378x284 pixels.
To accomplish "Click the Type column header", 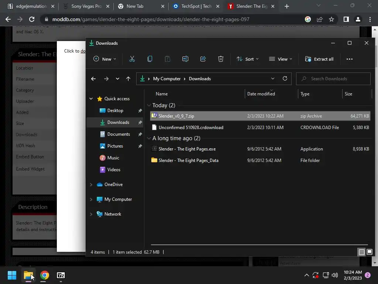I will click(305, 94).
